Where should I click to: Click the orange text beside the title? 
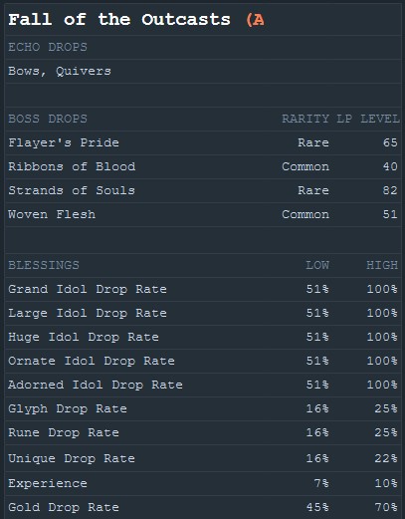click(255, 20)
